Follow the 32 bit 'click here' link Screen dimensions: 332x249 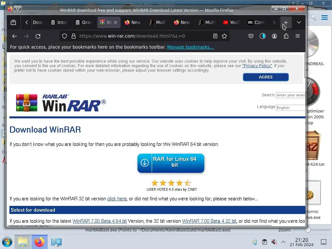tap(117, 199)
